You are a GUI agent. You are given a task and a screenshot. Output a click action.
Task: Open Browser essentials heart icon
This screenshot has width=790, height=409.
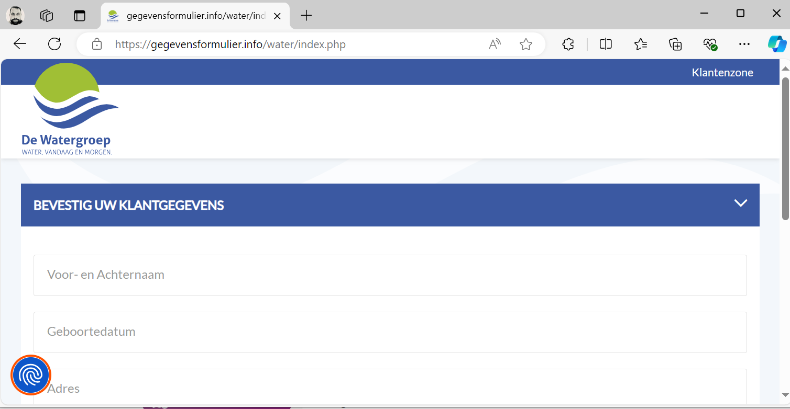pyautogui.click(x=710, y=44)
